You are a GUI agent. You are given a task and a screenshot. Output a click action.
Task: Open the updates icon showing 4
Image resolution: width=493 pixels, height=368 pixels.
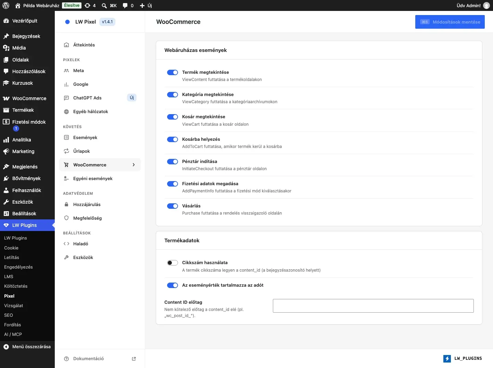point(90,5)
